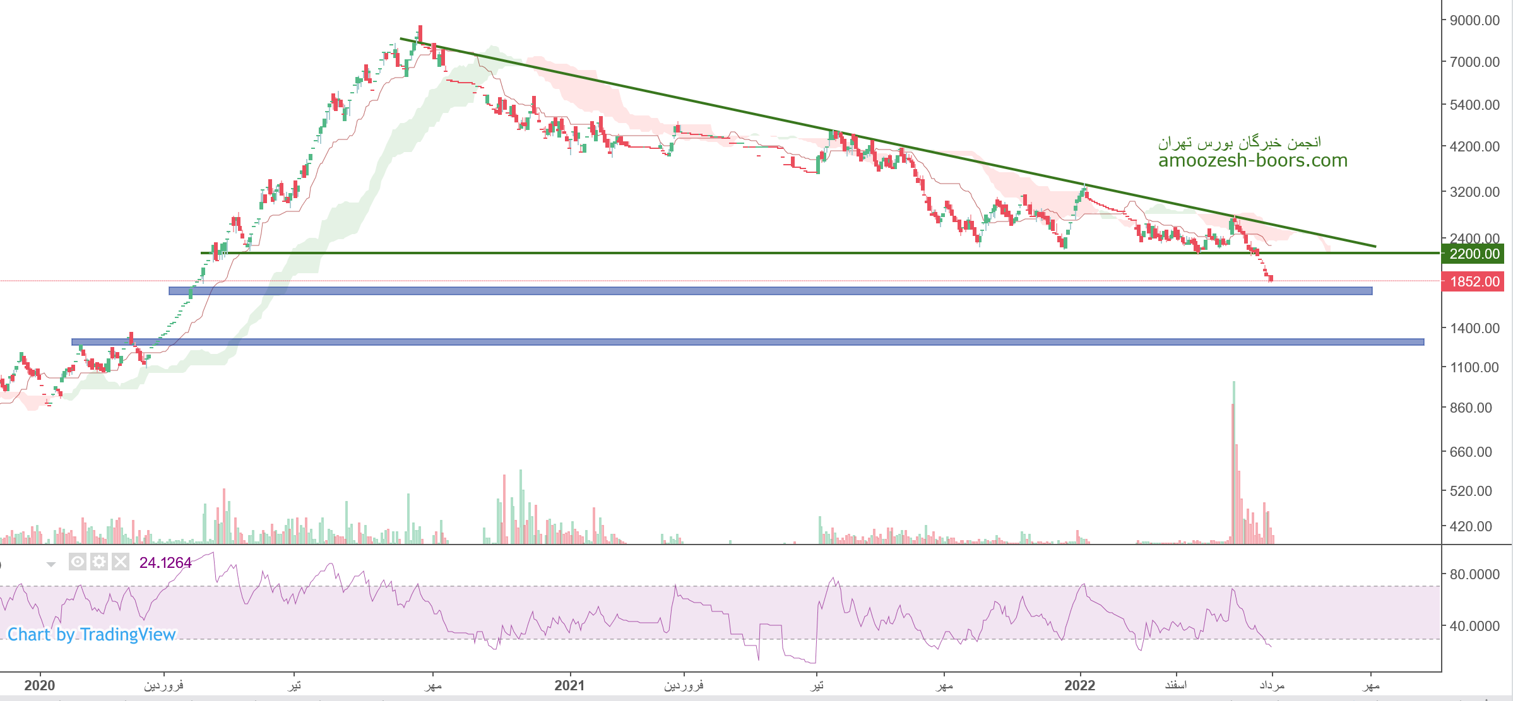Image resolution: width=1513 pixels, height=701 pixels.
Task: Expand the indicator legend dropdown arrow
Action: (x=51, y=564)
